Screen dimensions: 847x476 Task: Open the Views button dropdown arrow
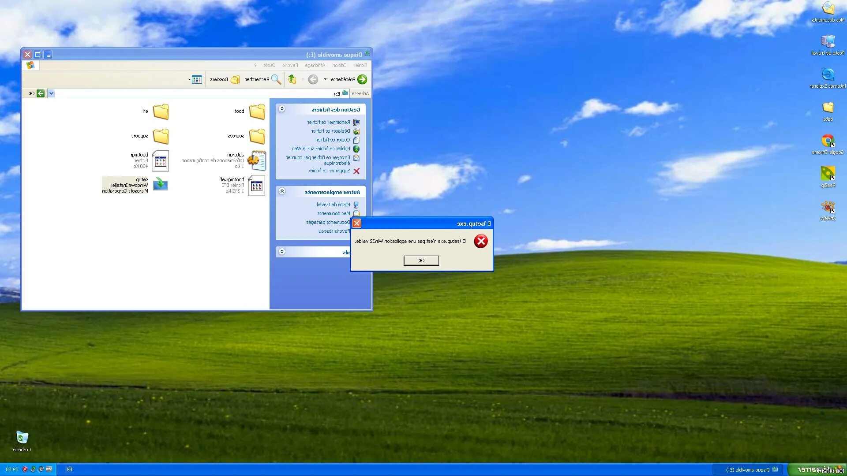point(189,80)
